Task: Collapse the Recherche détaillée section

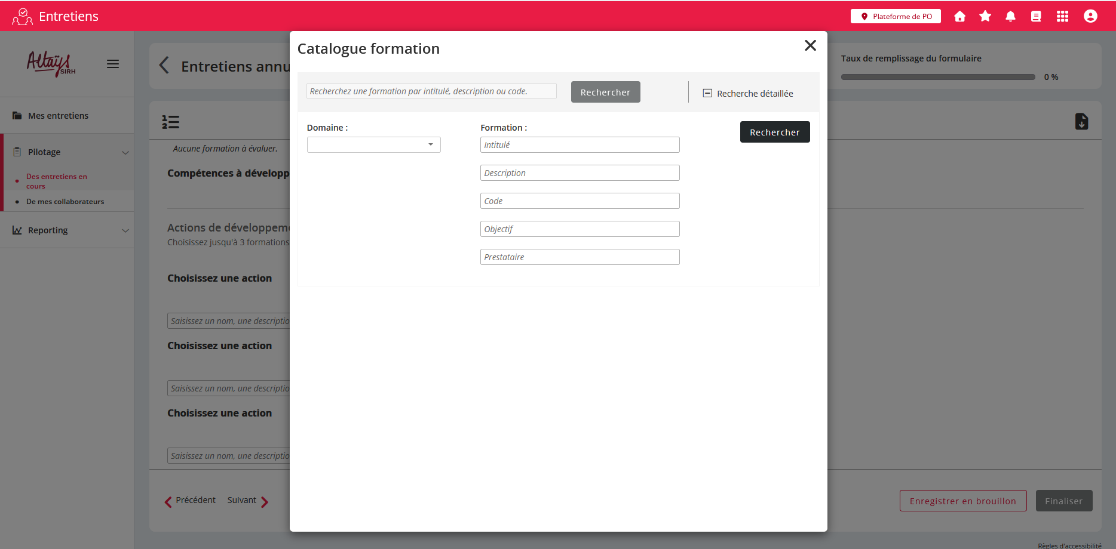Action: 707,93
